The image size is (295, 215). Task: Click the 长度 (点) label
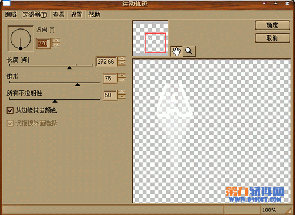18,60
